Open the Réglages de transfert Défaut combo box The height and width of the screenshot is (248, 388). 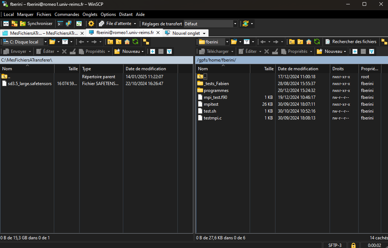pyautogui.click(x=210, y=24)
